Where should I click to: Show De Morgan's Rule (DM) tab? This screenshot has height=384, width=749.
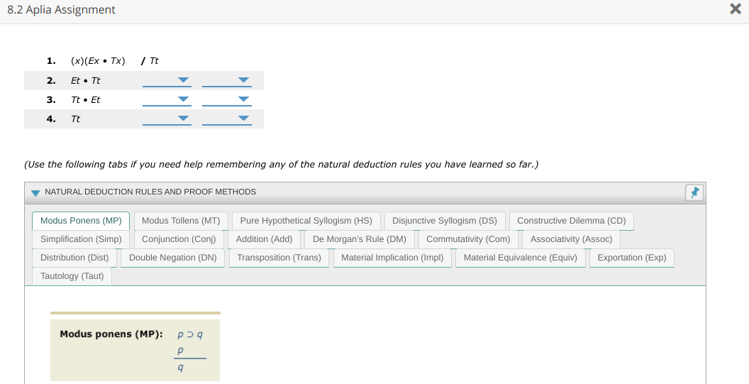[x=360, y=239]
